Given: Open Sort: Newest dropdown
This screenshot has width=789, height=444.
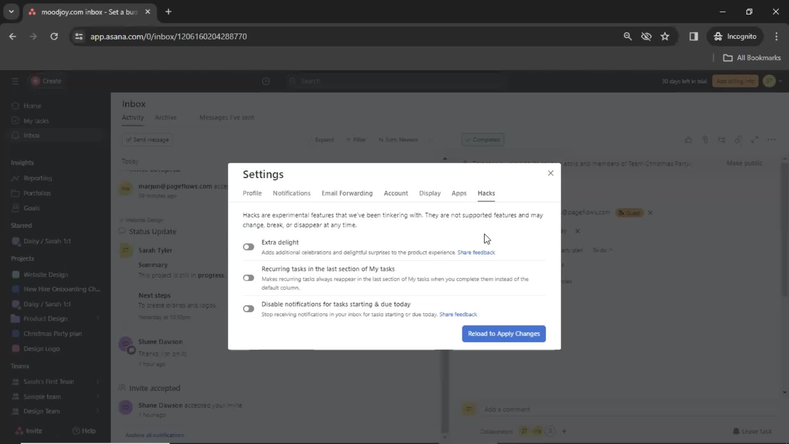Looking at the screenshot, I should coord(398,140).
